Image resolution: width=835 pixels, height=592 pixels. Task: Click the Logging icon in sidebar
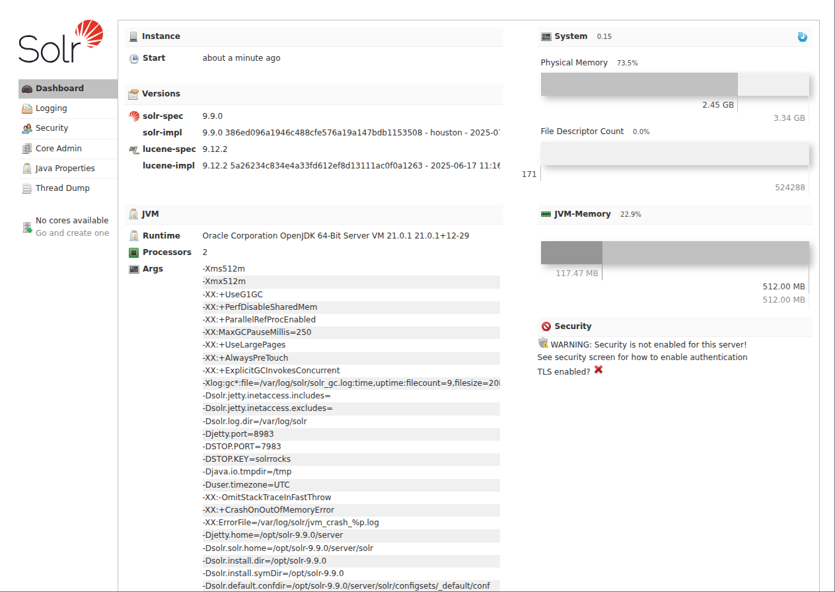[27, 108]
